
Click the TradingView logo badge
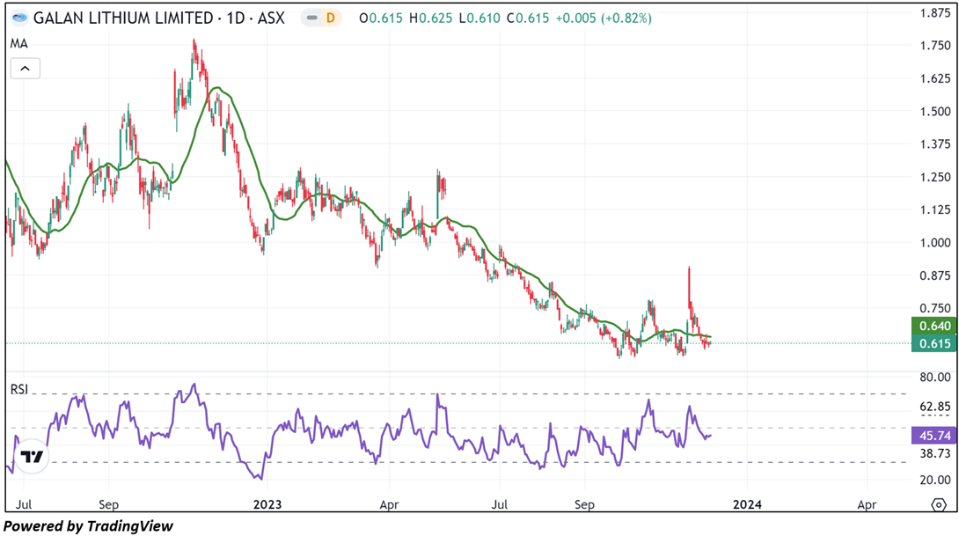pos(31,456)
